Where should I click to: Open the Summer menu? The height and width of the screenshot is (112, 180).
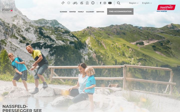(63, 12)
